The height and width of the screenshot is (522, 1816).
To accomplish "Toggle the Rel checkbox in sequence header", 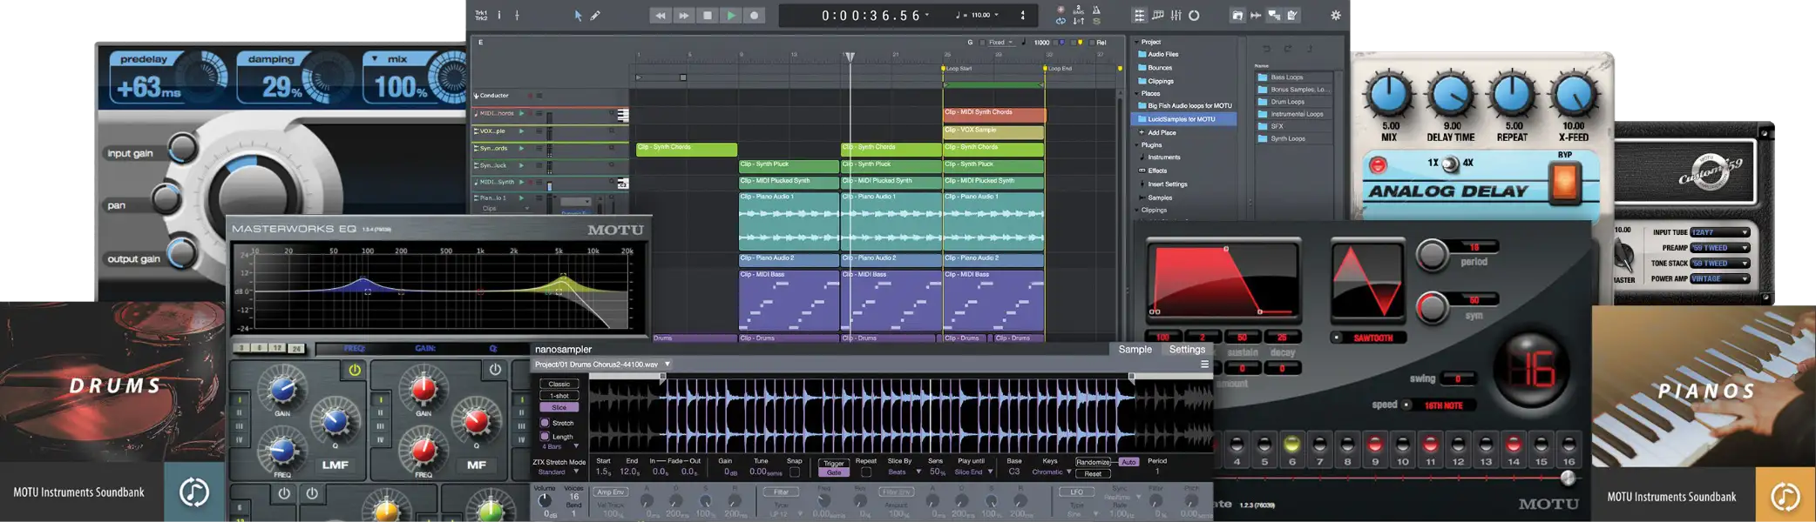I will pos(1090,43).
